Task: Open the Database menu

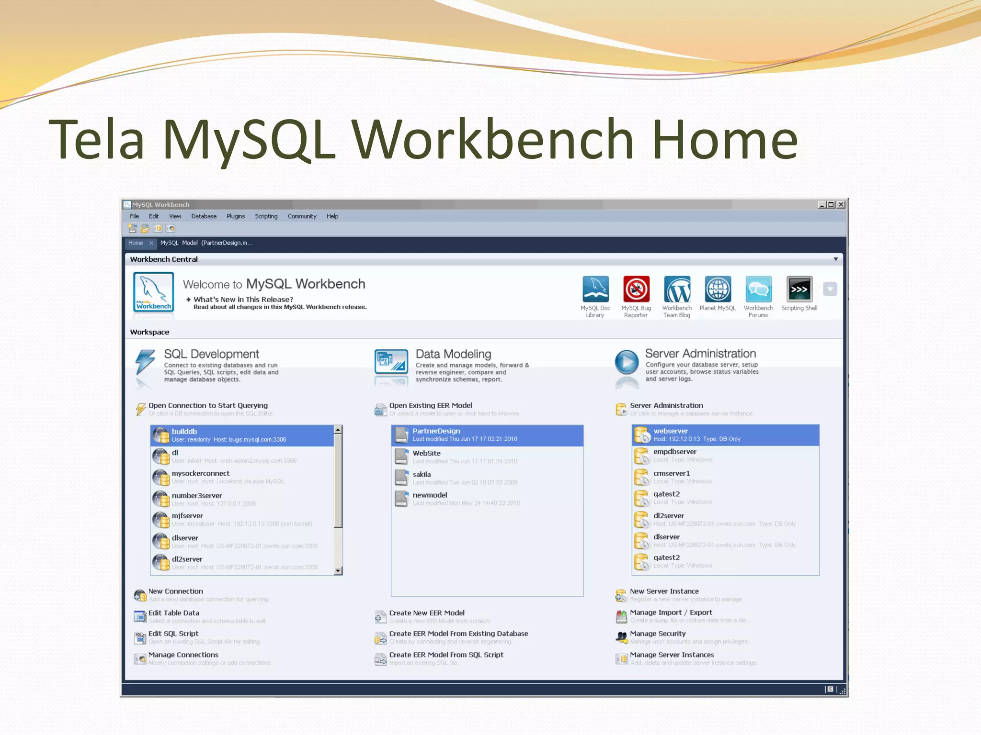Action: pyautogui.click(x=204, y=216)
